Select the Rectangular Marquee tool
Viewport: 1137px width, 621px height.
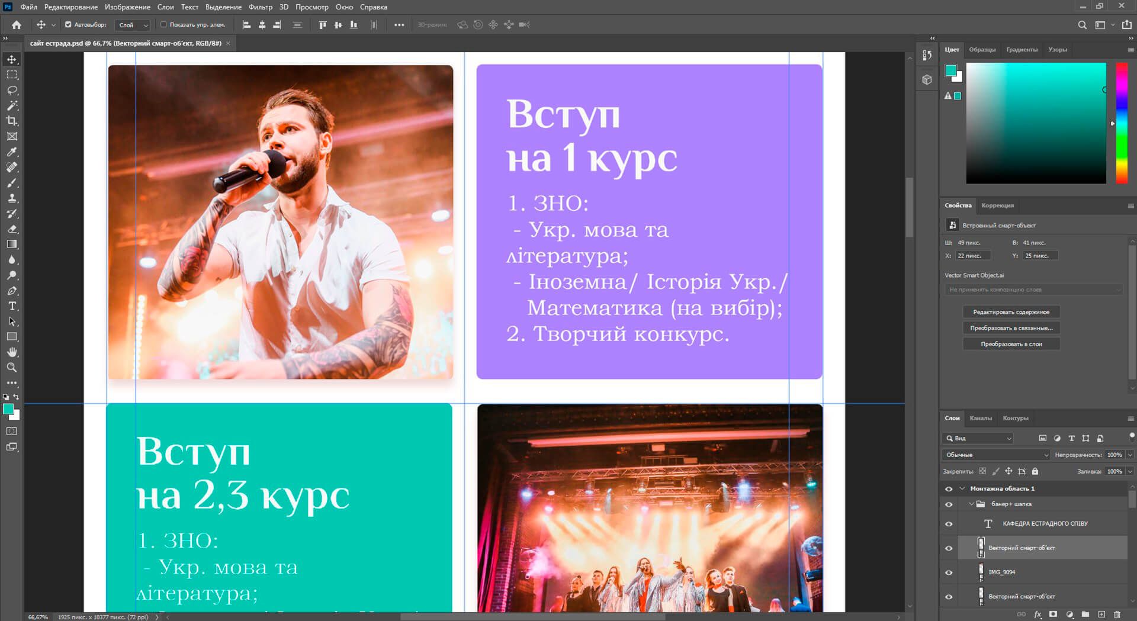pyautogui.click(x=12, y=75)
